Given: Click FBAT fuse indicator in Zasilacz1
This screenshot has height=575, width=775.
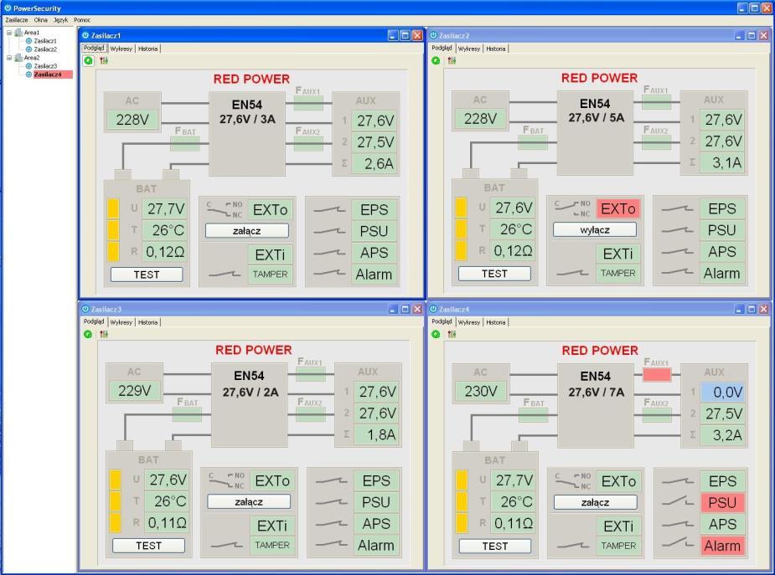Looking at the screenshot, I should coord(185,143).
